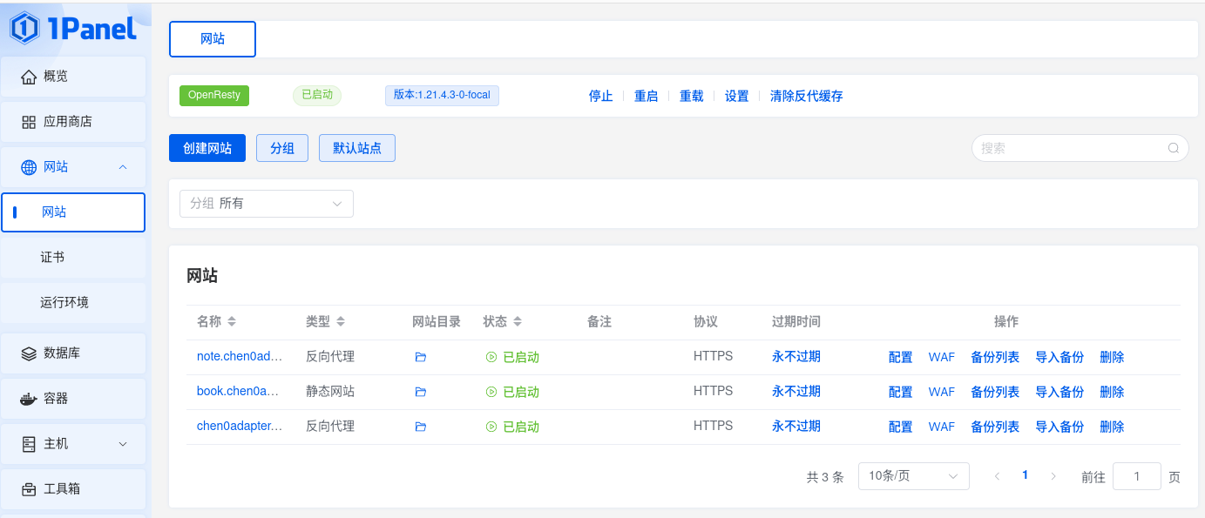Toggle 已启动 status of book.chen0a site
1205x518 pixels.
pos(512,392)
